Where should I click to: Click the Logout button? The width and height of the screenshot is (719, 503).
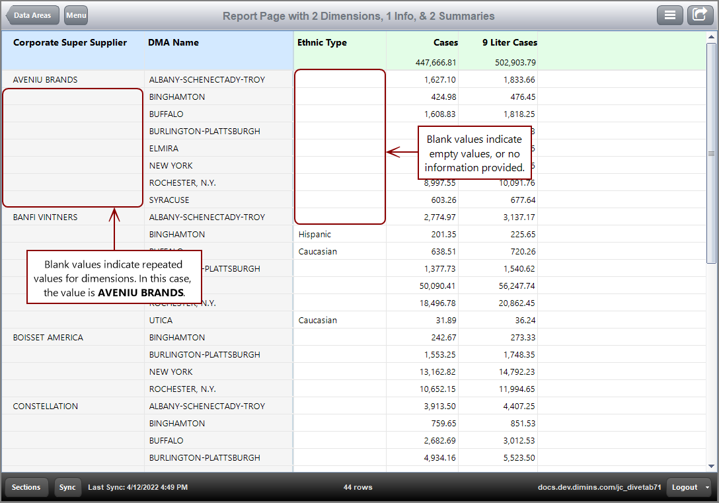pyautogui.click(x=685, y=487)
